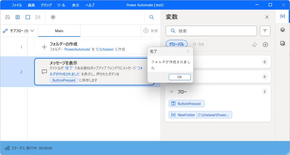
Task: Close the 変数 panel
Action: pos(267,17)
